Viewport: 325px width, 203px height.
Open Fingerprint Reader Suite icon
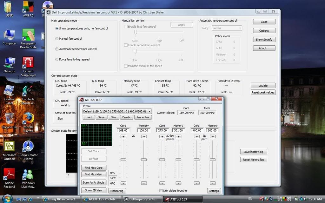pyautogui.click(x=28, y=39)
